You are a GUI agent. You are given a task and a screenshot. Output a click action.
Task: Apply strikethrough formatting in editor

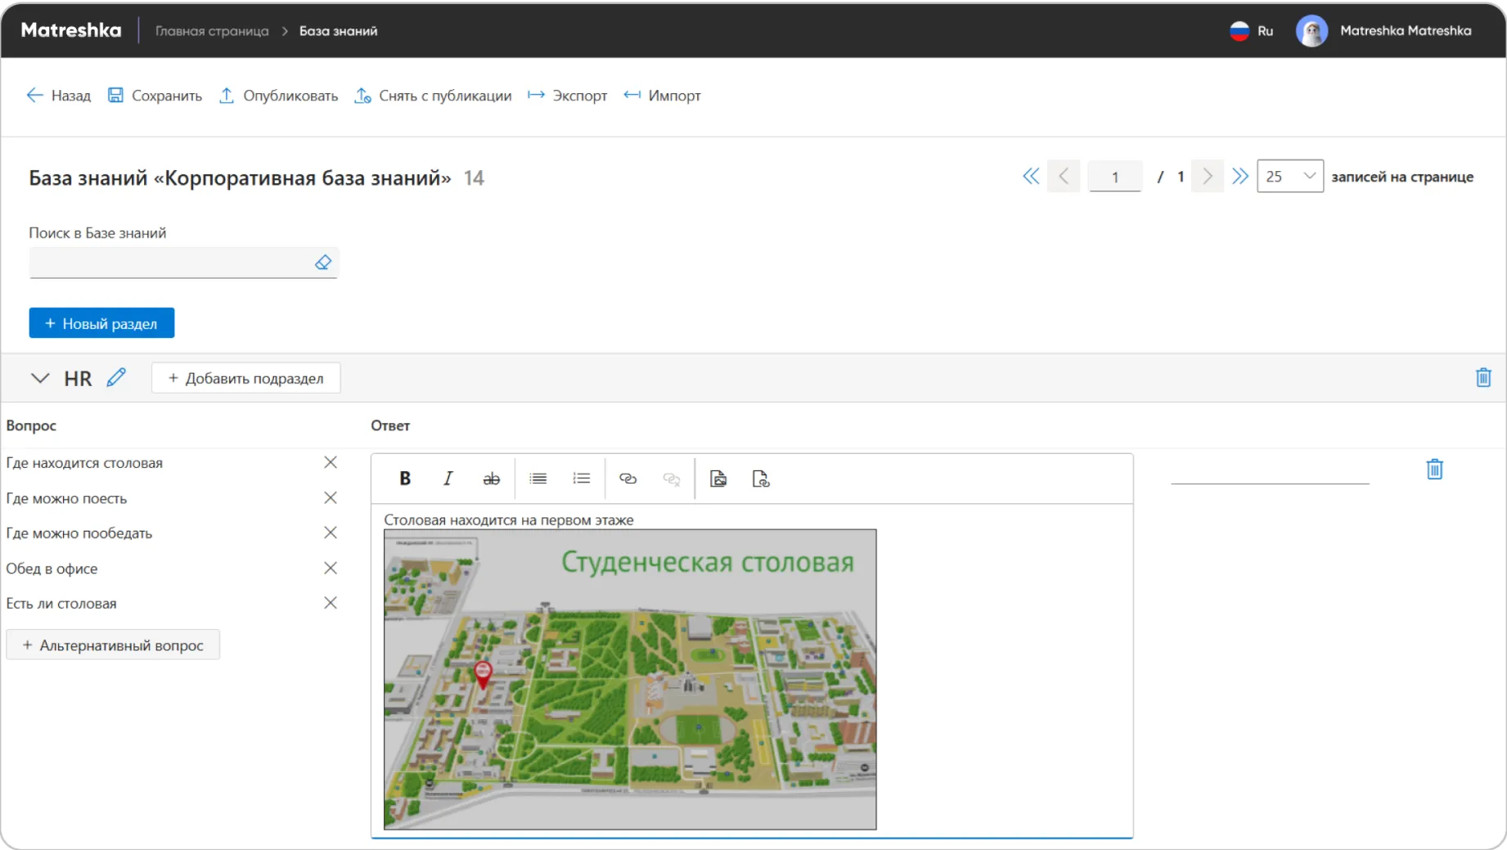click(491, 479)
